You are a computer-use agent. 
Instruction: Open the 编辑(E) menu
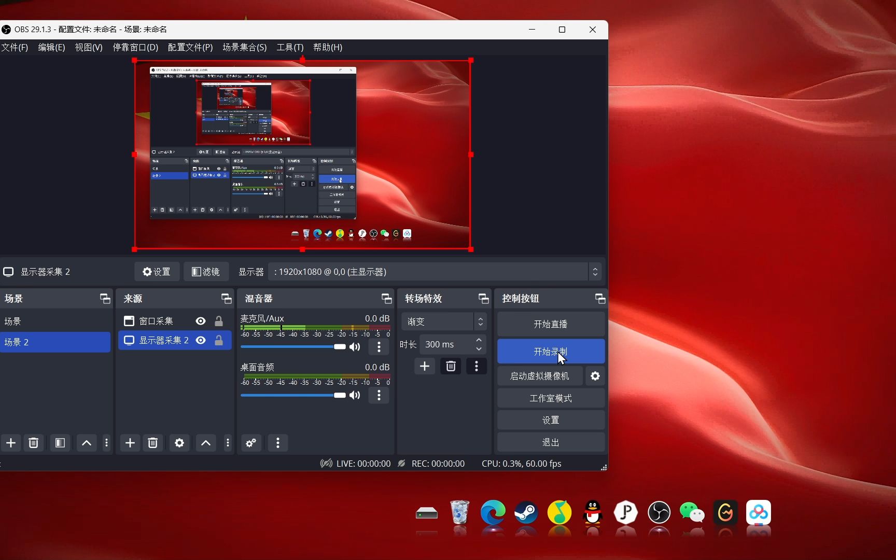(x=51, y=47)
